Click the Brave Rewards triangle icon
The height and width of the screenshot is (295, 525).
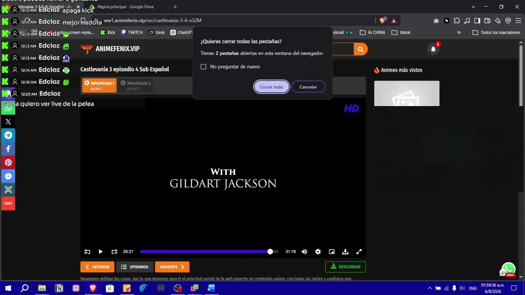(x=394, y=20)
